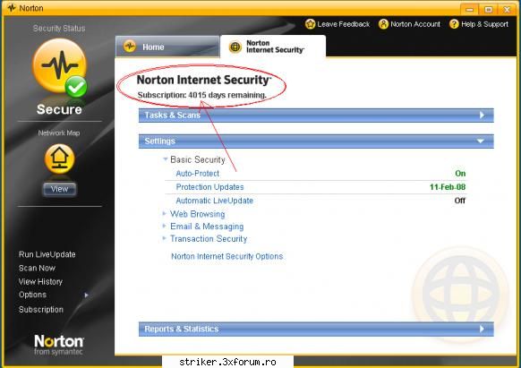Image resolution: width=521 pixels, height=368 pixels.
Task: Click the Leave Feedback link text
Action: tap(343, 24)
